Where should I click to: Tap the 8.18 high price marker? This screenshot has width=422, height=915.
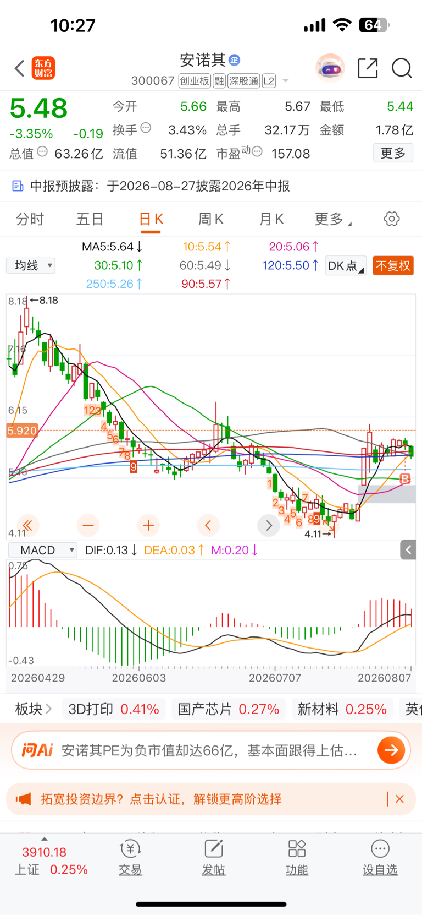(x=44, y=300)
